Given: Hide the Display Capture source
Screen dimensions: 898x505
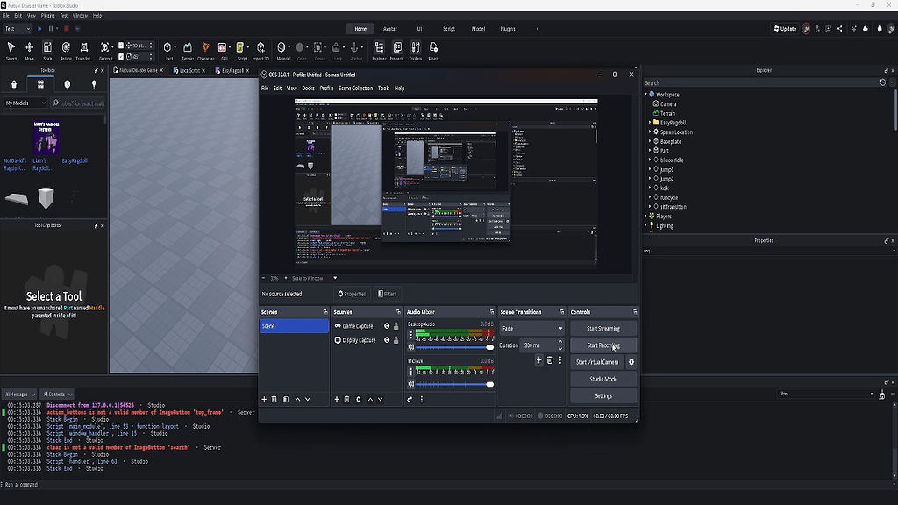Looking at the screenshot, I should (387, 338).
